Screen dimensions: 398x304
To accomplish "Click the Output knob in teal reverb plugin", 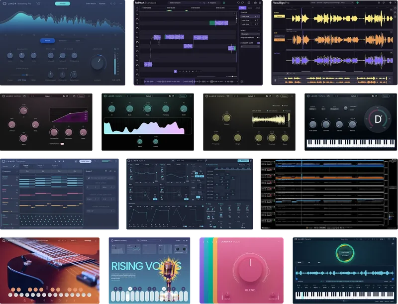I will coord(156,142).
